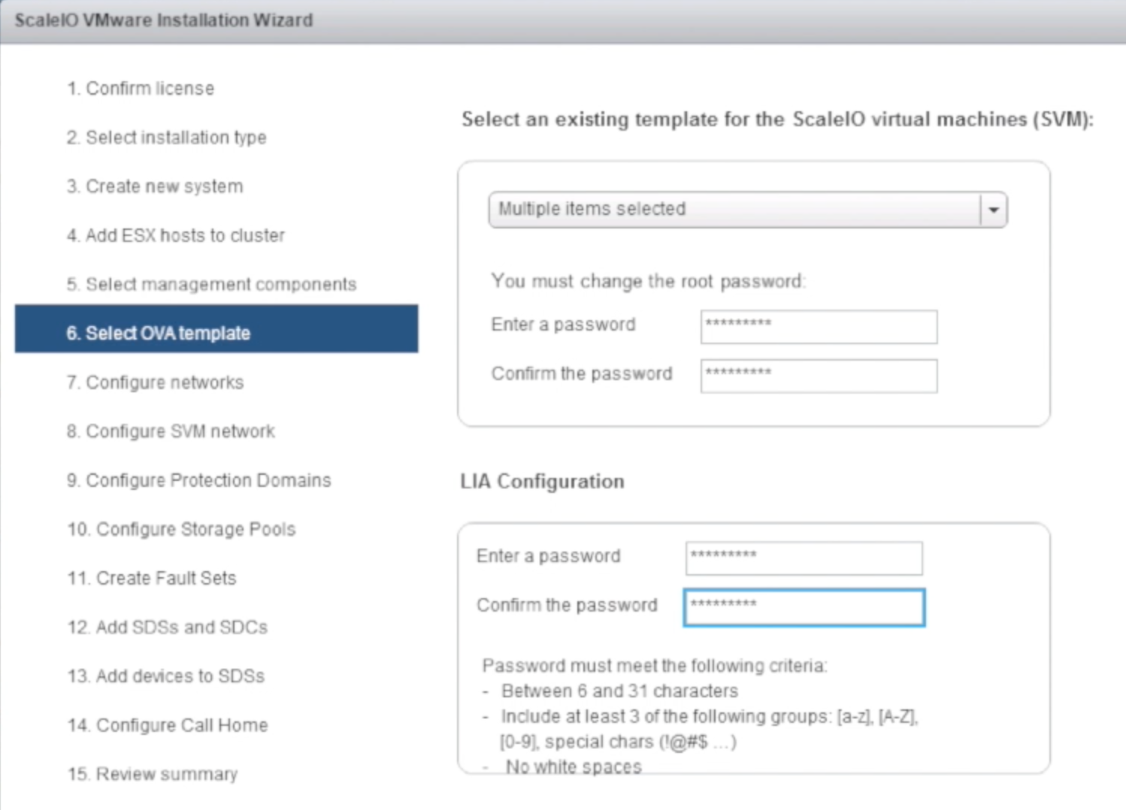Open step 8 Configure SVM network
The image size is (1126, 810).
point(171,431)
